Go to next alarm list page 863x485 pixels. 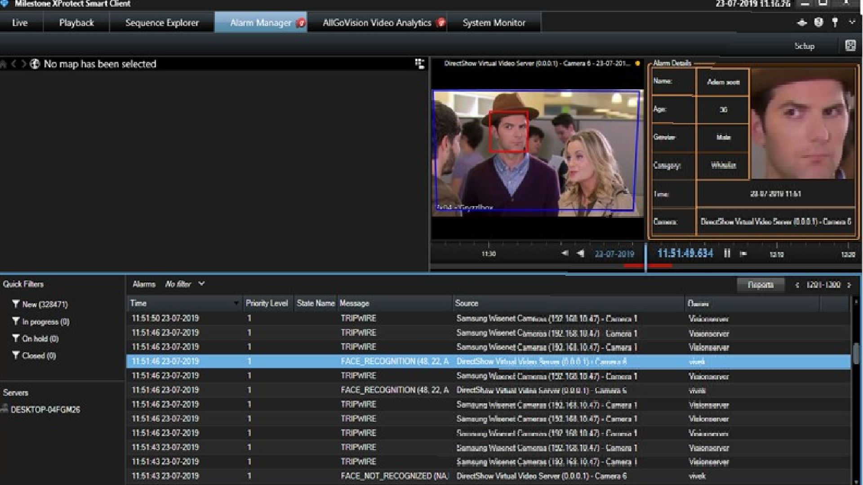pos(849,285)
